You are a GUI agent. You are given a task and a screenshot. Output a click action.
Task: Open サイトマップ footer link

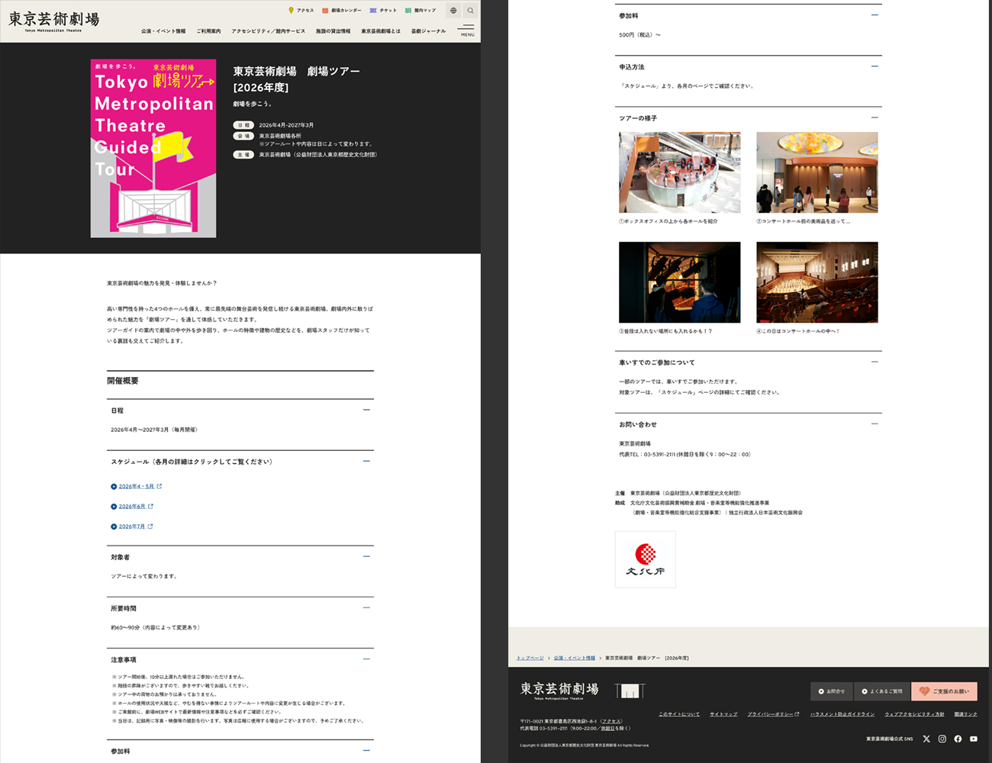(723, 714)
